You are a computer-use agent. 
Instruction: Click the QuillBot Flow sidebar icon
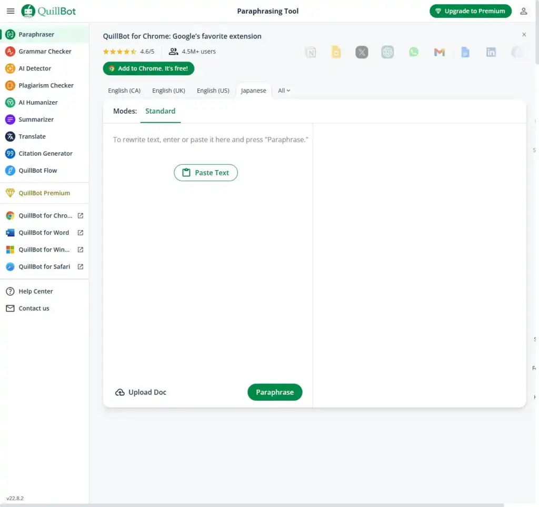pos(11,171)
